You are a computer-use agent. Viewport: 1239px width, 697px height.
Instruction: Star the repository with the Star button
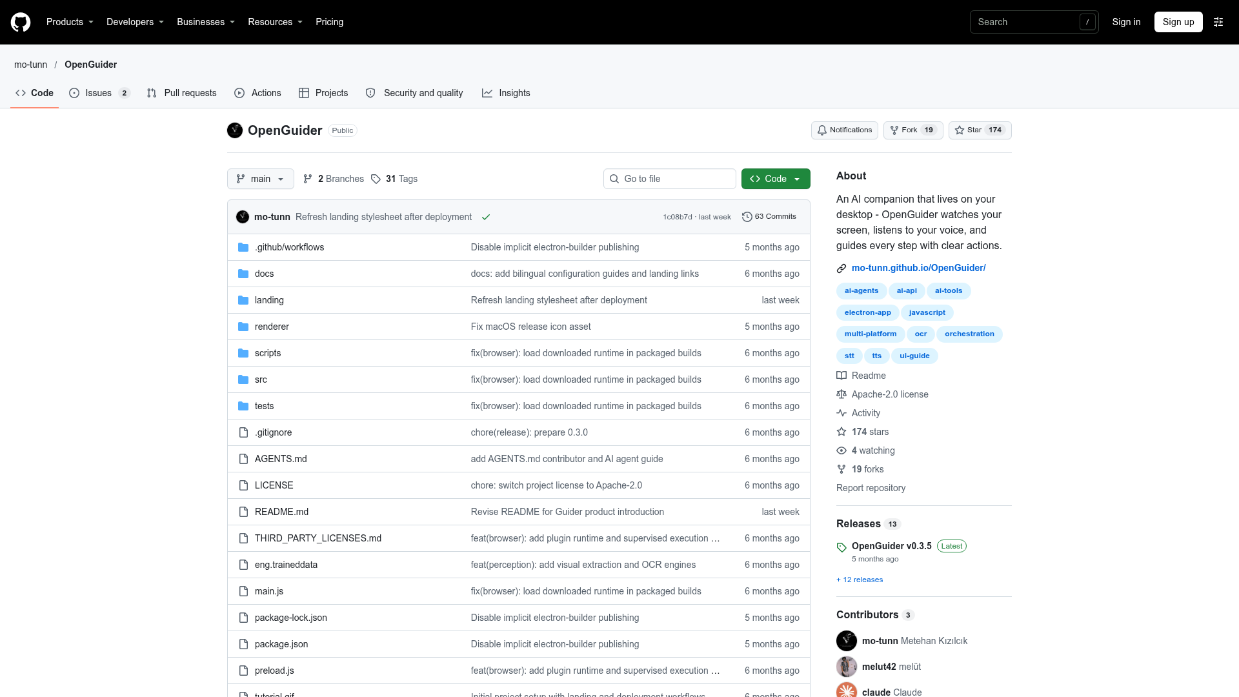(980, 130)
